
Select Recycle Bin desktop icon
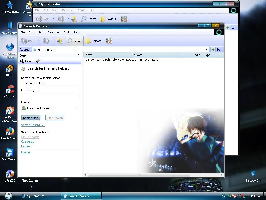[253, 177]
